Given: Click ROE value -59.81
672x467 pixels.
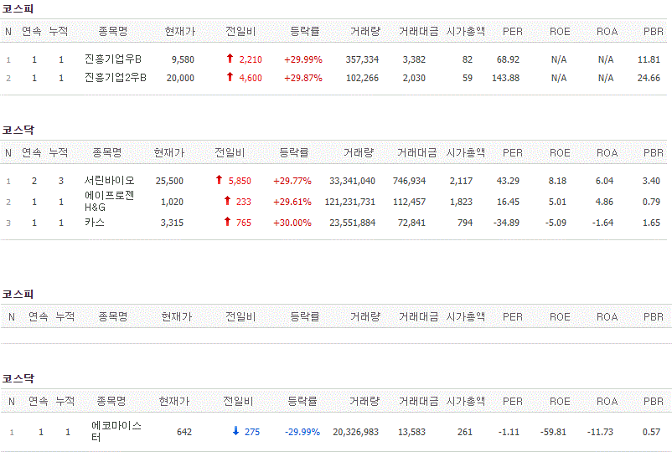Looking at the screenshot, I should (x=553, y=432).
